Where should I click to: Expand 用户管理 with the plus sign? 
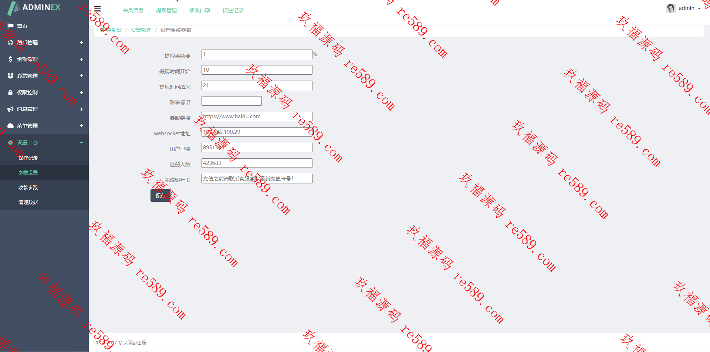coord(81,43)
